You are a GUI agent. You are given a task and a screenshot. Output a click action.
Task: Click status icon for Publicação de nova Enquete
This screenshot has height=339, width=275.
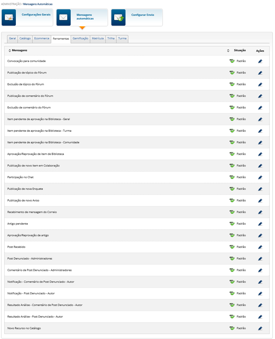click(232, 189)
